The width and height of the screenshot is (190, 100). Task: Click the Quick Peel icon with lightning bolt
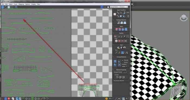pos(119,48)
